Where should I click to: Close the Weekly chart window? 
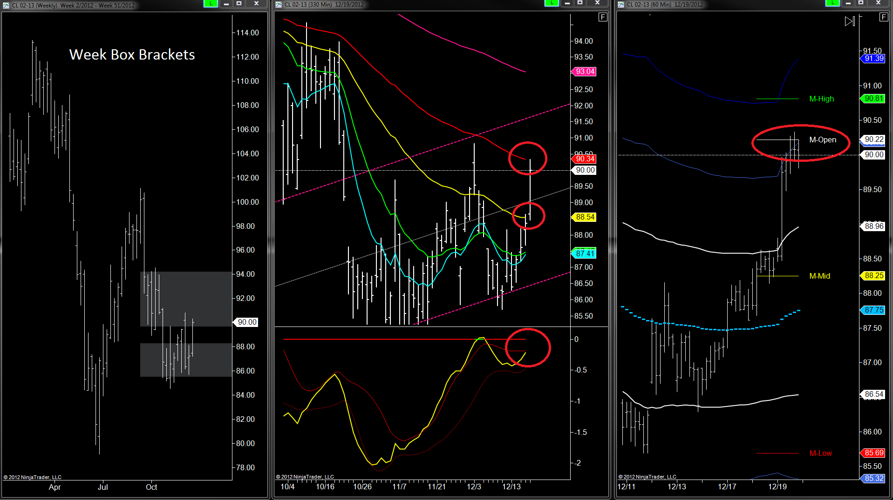(x=256, y=3)
